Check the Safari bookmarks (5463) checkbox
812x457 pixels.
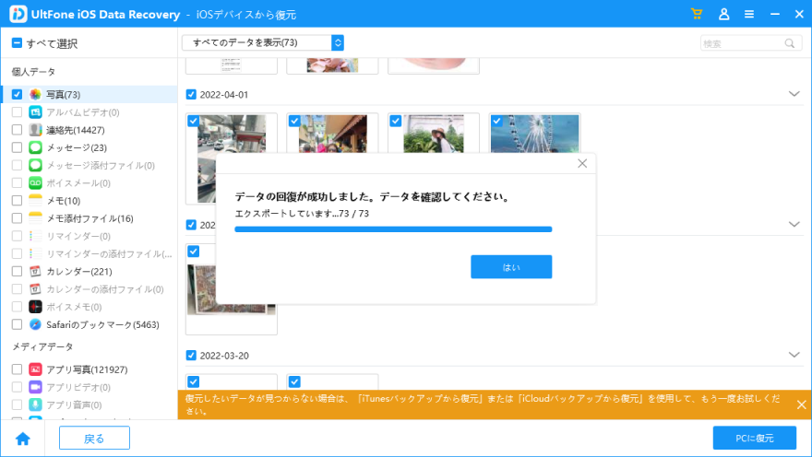coord(18,324)
